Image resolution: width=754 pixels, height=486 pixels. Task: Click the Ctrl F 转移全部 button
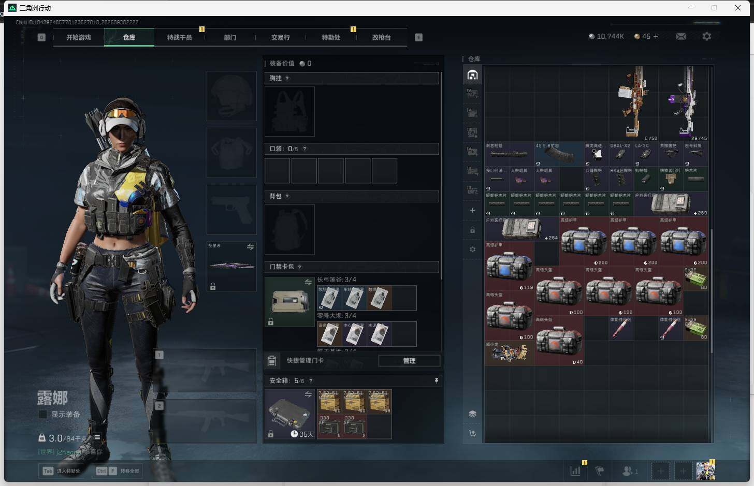click(118, 471)
